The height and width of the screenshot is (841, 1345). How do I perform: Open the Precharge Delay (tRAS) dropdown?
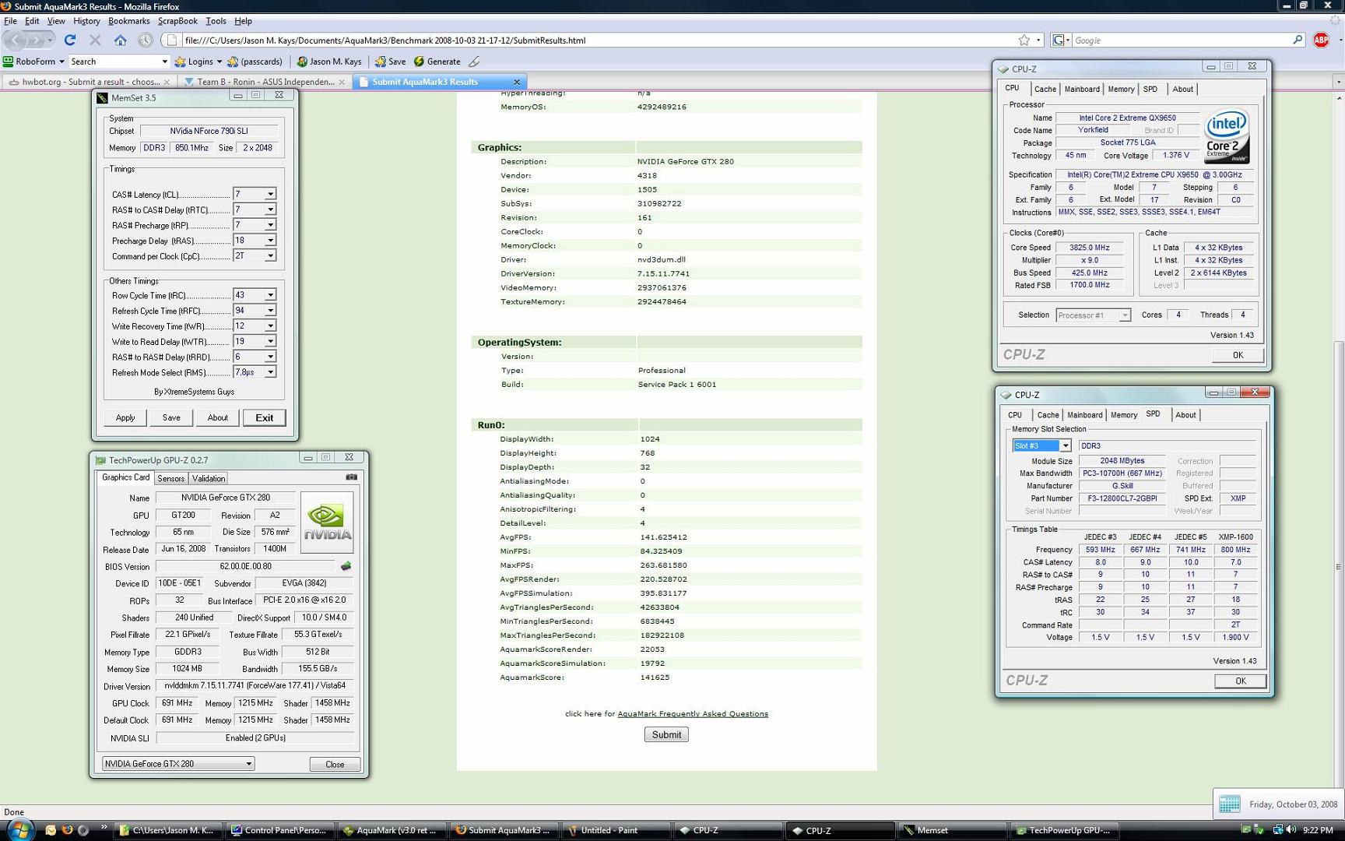click(270, 241)
